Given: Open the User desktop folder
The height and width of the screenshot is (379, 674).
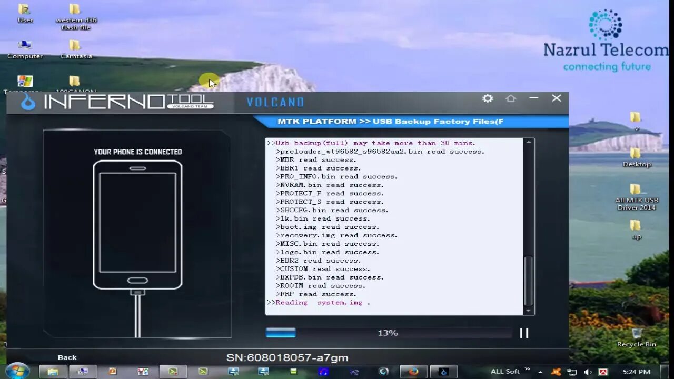Looking at the screenshot, I should (x=25, y=13).
